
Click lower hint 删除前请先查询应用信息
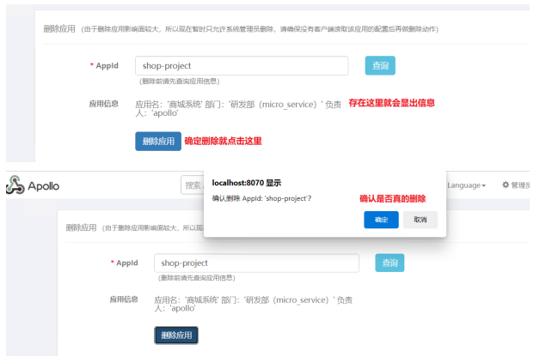pyautogui.click(x=196, y=278)
